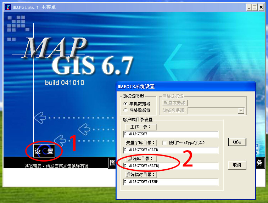Click the C:\MAPGIS67\TEMP path field
The height and width of the screenshot is (203, 268).
click(171, 182)
